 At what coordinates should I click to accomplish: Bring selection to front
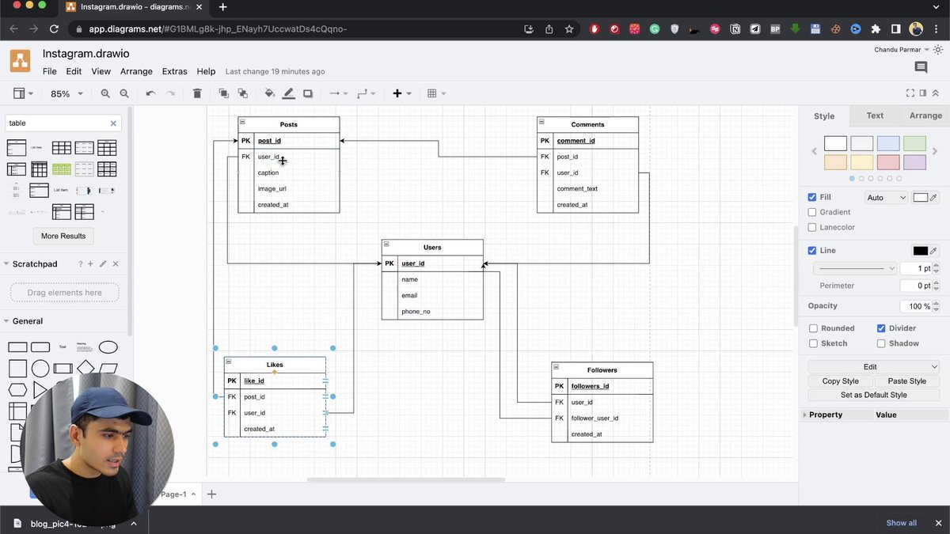(223, 93)
